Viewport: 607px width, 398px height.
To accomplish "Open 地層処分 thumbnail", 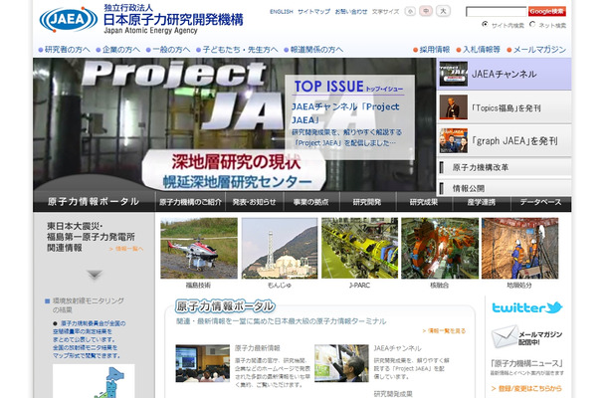I will [519, 248].
